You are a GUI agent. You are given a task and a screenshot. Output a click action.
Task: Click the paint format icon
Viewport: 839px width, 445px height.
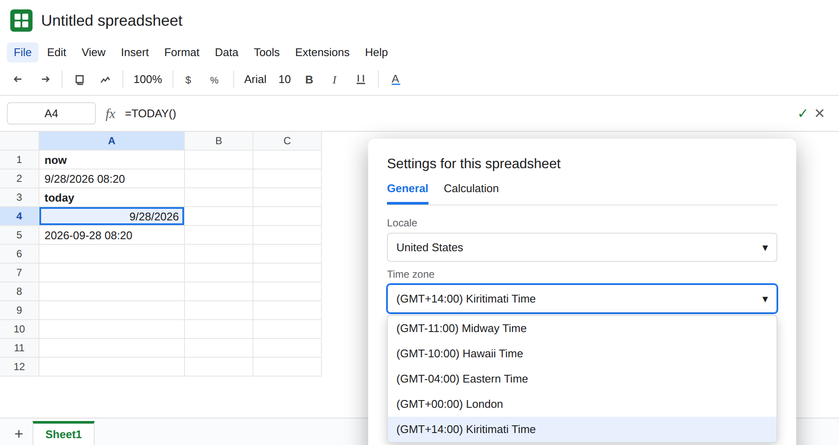coord(105,80)
